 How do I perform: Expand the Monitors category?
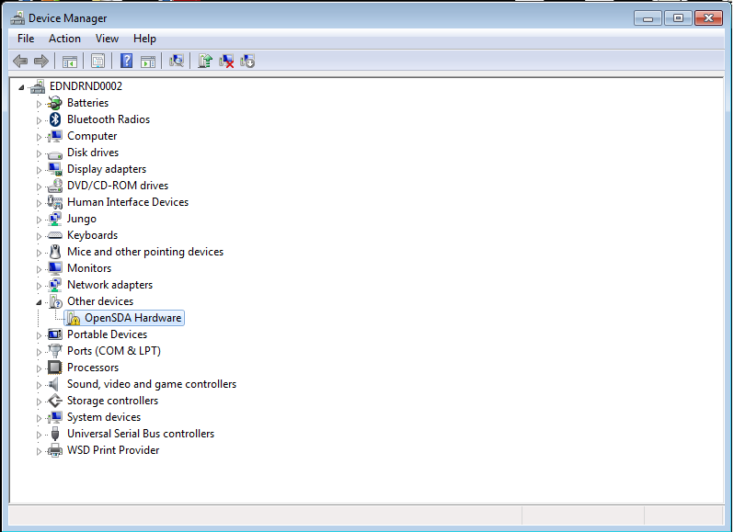pos(39,269)
